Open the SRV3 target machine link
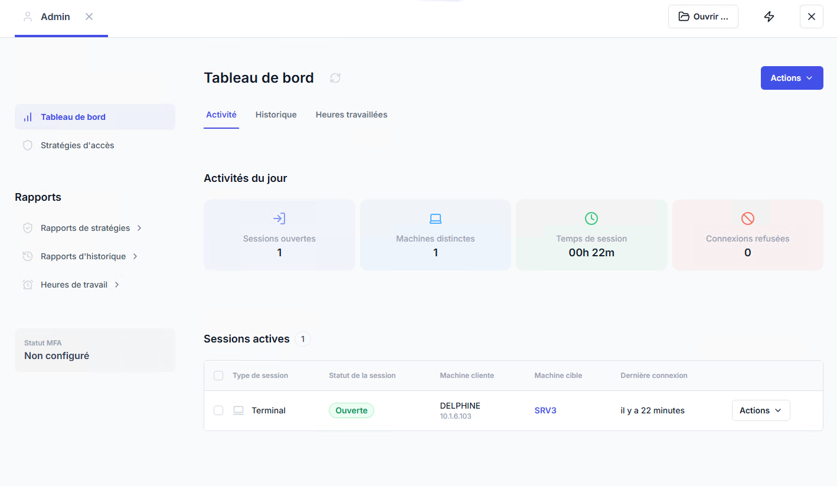 pos(545,410)
